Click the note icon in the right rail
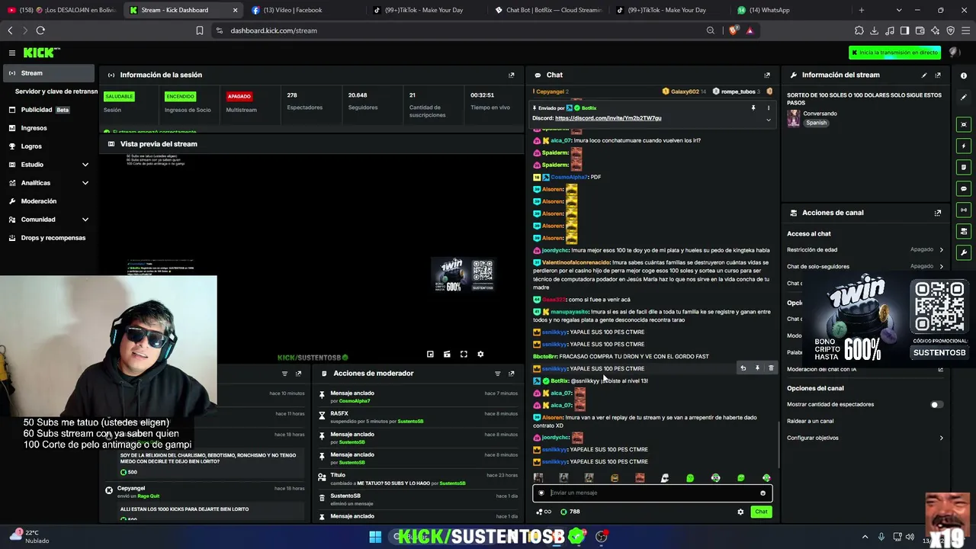This screenshot has width=976, height=549. tap(964, 167)
